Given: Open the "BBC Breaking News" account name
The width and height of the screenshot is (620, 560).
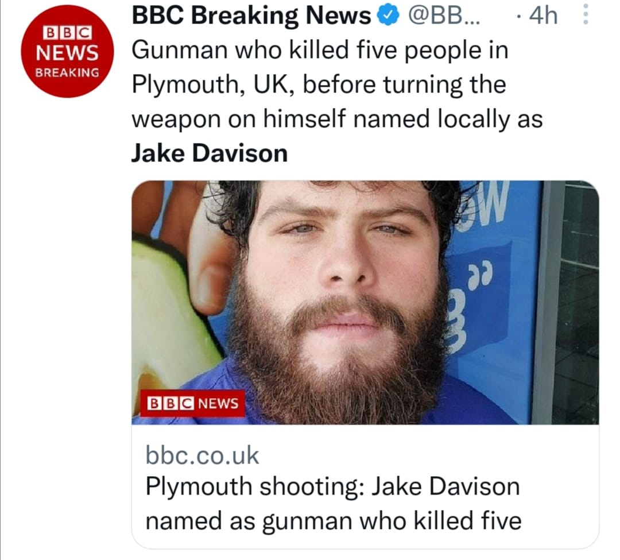Looking at the screenshot, I should coord(251,17).
